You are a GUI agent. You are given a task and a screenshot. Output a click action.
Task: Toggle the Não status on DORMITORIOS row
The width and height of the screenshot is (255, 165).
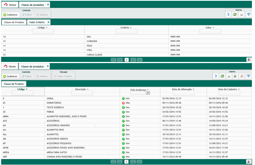(x=123, y=103)
